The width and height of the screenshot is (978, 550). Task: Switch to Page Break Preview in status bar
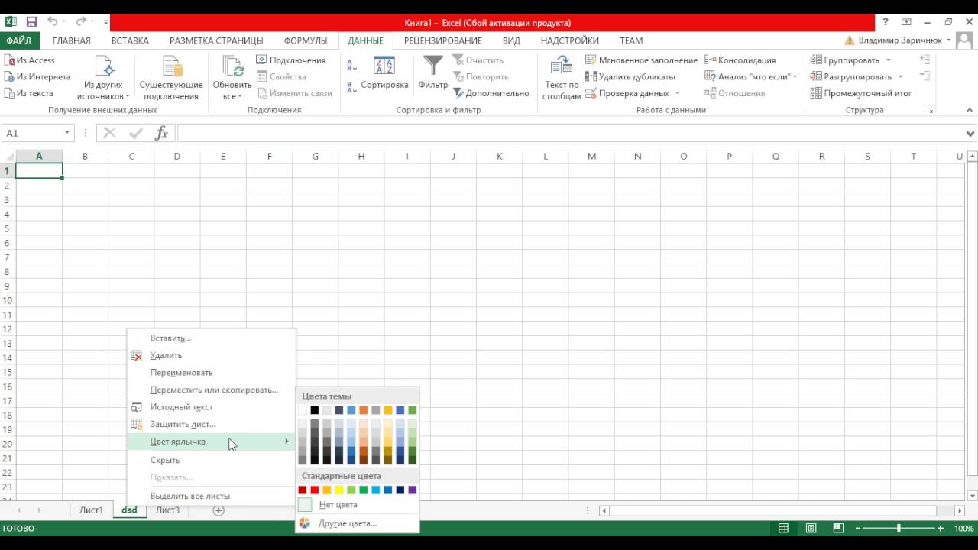[x=838, y=528]
